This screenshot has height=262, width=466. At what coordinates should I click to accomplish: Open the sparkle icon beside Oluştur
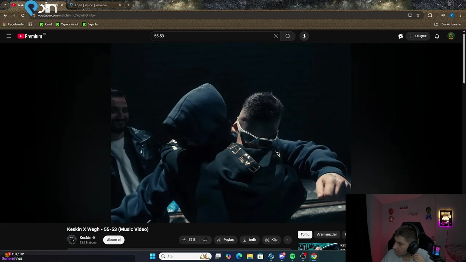(400, 36)
